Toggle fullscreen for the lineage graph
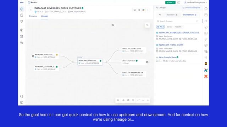227x127 pixels. click(x=138, y=100)
